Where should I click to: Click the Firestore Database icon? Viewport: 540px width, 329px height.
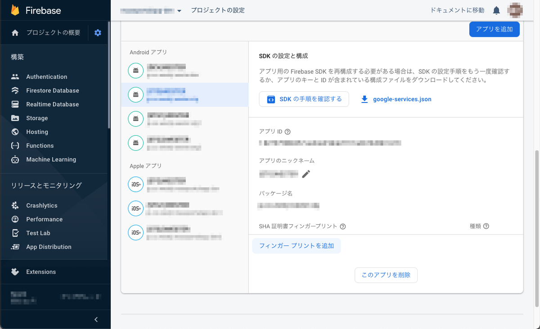tap(15, 90)
